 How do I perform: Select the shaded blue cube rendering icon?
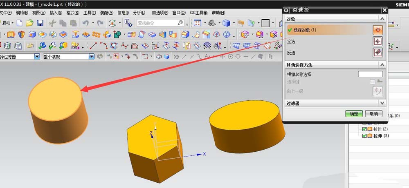point(226,23)
